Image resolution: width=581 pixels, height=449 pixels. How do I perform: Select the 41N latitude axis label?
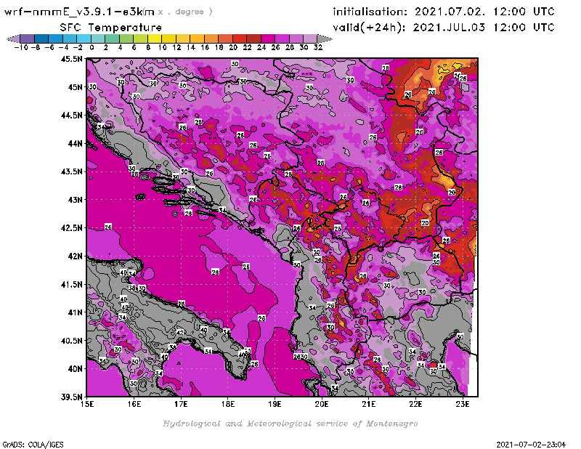click(75, 312)
